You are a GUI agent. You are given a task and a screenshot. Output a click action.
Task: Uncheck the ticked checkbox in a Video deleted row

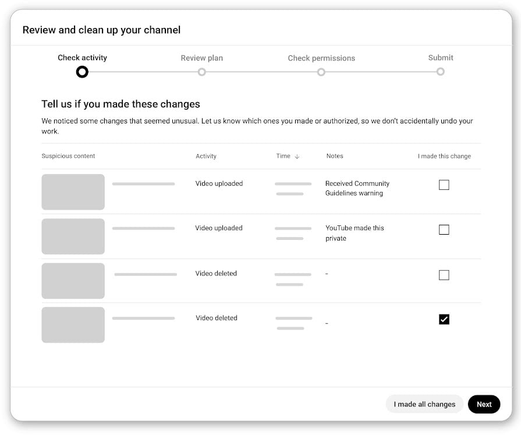tap(444, 319)
